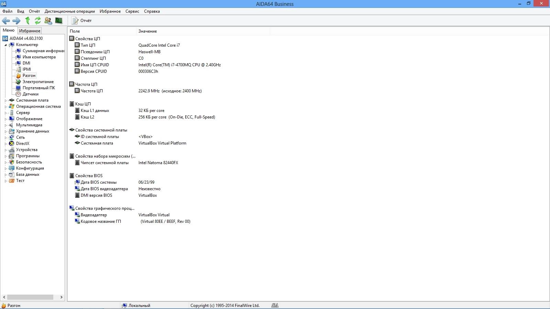Select the VirtualBox Virtual Platform value
Screen dimensions: 550x309
162,143
